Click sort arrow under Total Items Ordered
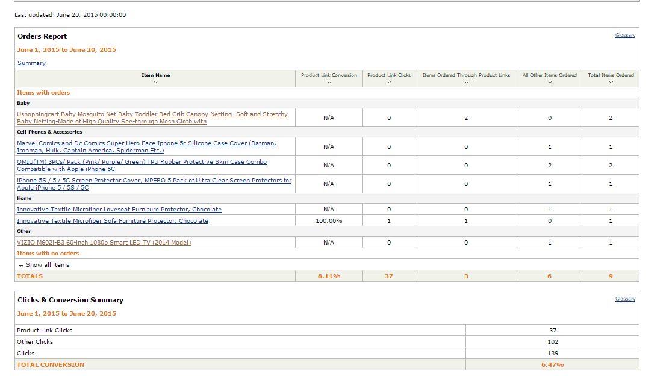This screenshot has height=380, width=669. click(611, 82)
